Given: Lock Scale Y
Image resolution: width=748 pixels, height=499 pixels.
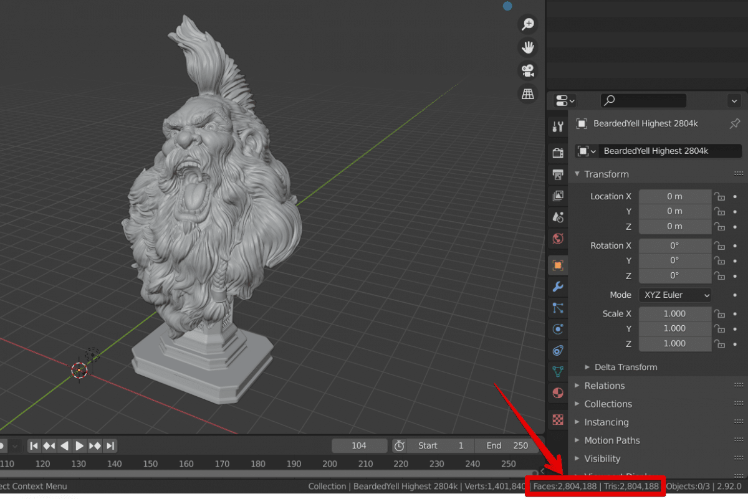Looking at the screenshot, I should click(x=719, y=328).
